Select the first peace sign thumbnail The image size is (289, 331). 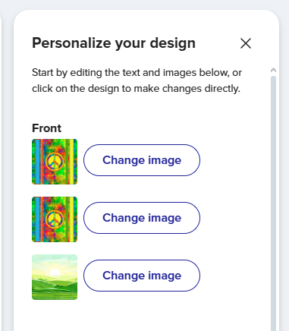pyautogui.click(x=55, y=162)
